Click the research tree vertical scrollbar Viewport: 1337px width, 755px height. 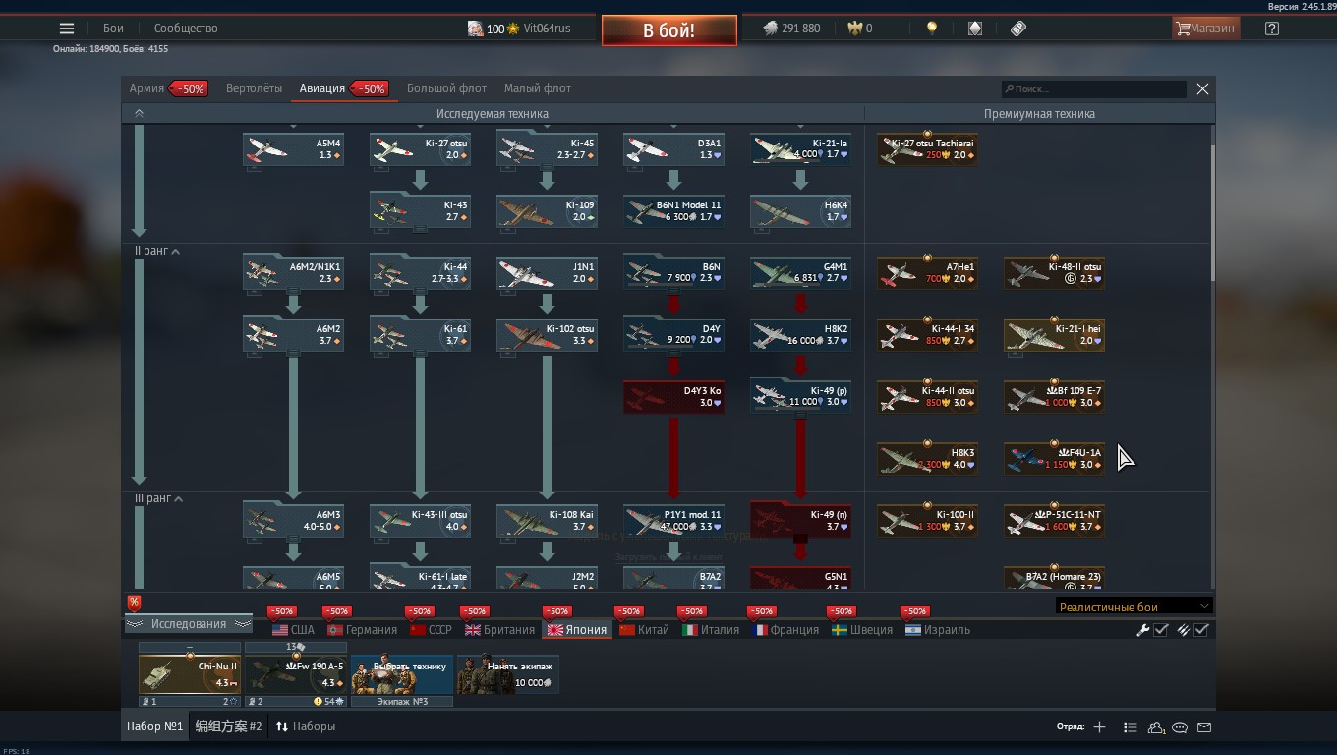point(1213,212)
